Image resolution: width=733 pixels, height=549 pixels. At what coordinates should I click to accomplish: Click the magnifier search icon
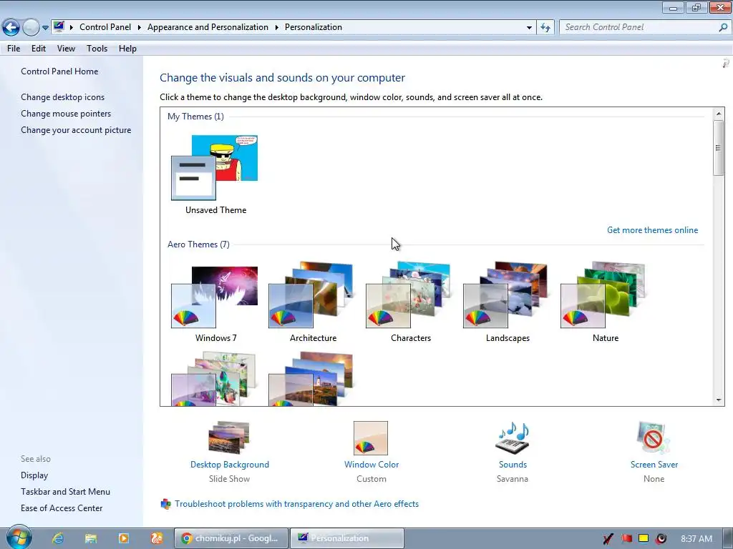coord(723,28)
